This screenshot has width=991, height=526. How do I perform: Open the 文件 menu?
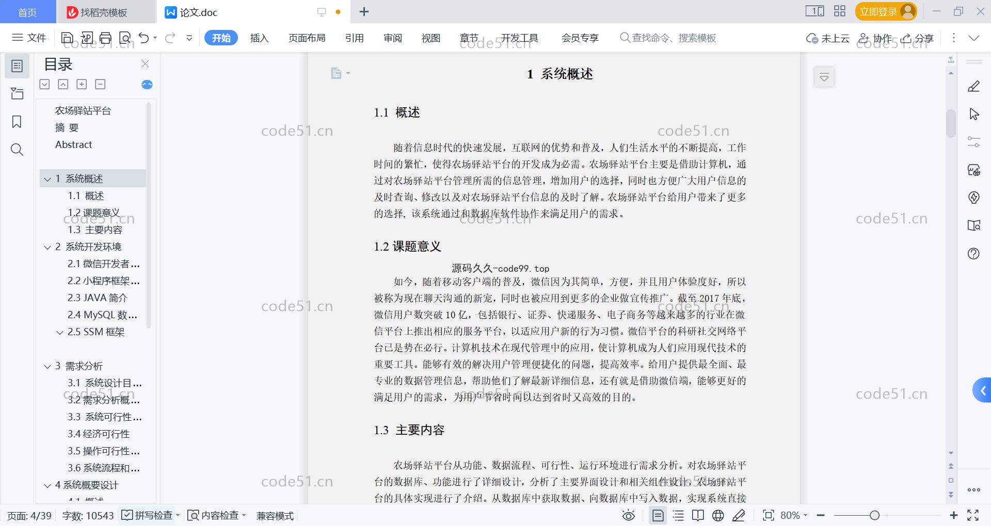point(29,38)
